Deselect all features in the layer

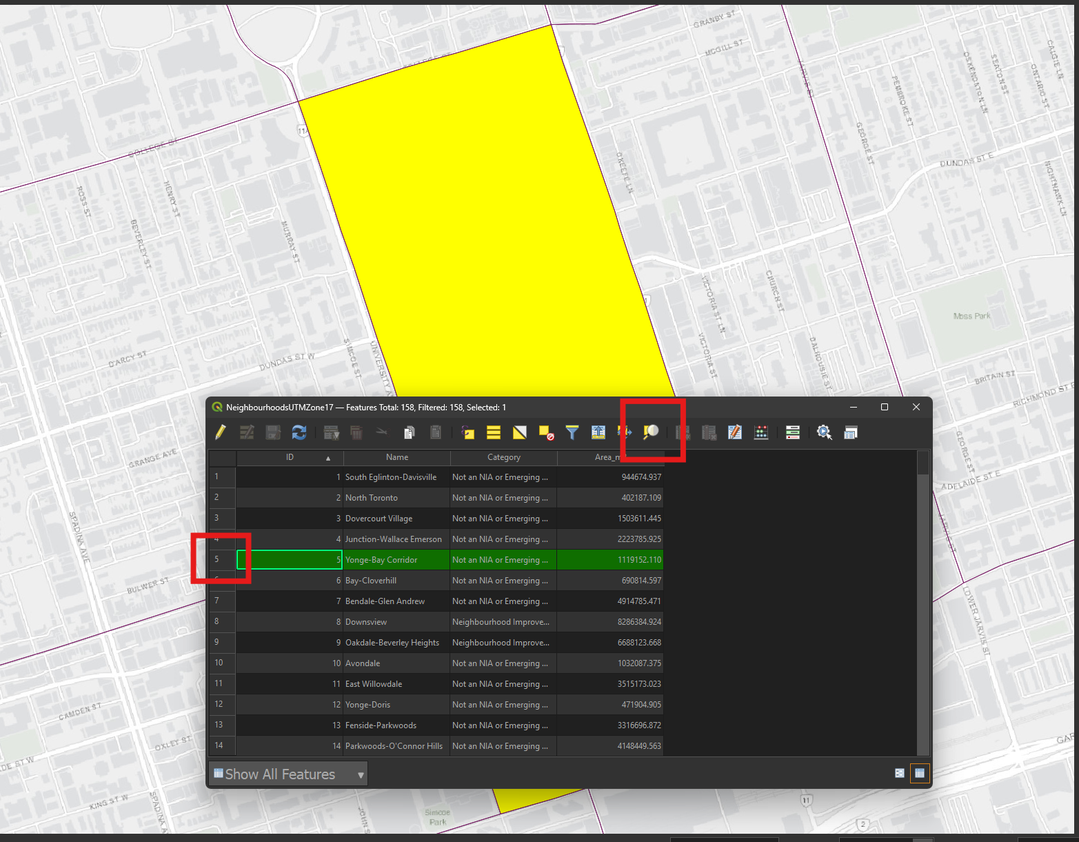pos(546,432)
